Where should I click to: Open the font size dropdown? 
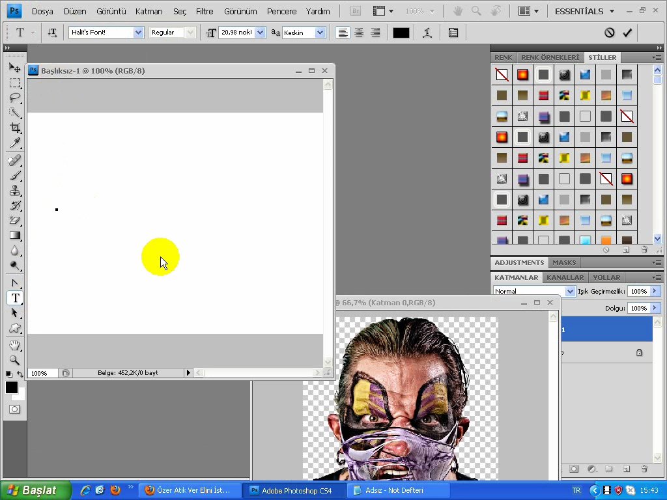(x=260, y=33)
